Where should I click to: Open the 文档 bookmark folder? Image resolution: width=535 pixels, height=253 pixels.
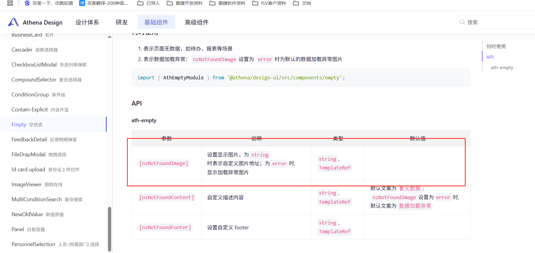[x=302, y=3]
